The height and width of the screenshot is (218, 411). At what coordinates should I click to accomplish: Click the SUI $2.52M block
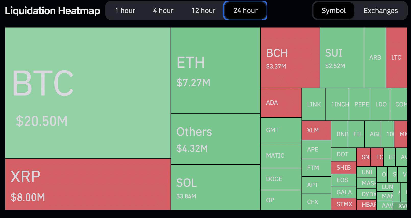tap(342, 58)
